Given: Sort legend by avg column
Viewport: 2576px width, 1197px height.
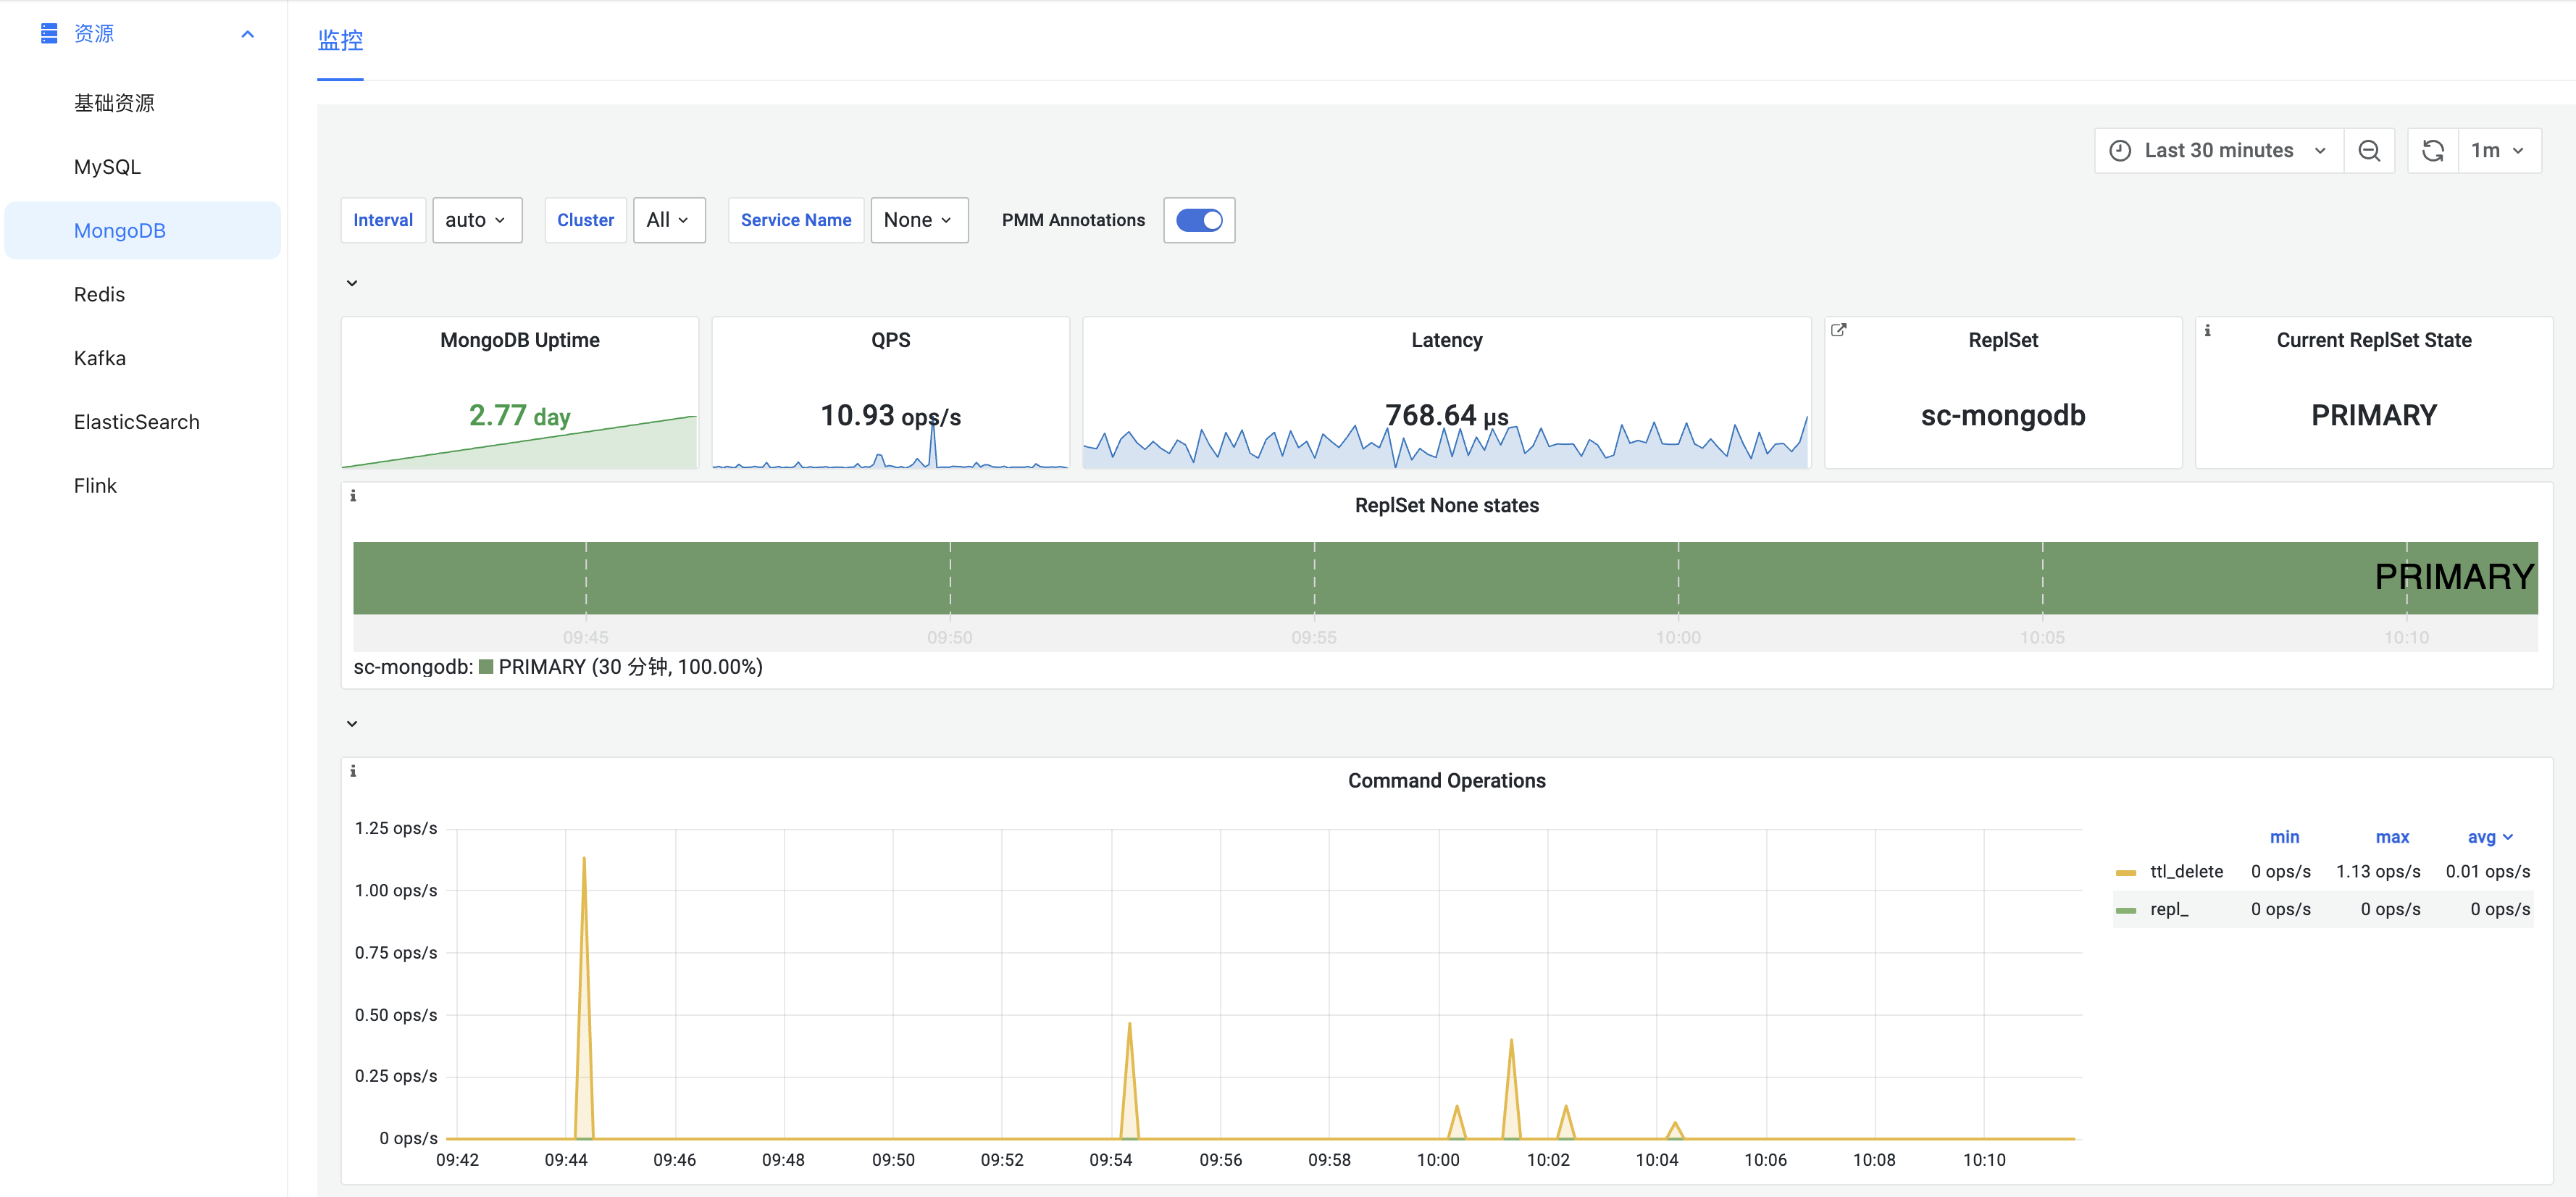Looking at the screenshot, I should point(2489,837).
